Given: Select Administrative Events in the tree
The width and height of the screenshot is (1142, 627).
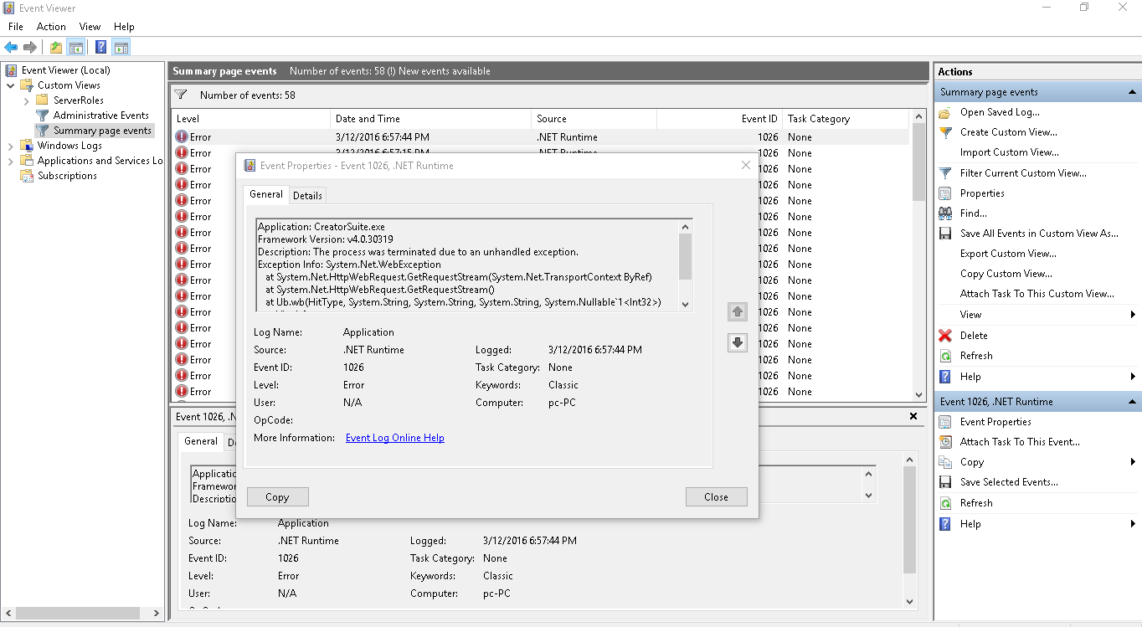Looking at the screenshot, I should [x=101, y=116].
